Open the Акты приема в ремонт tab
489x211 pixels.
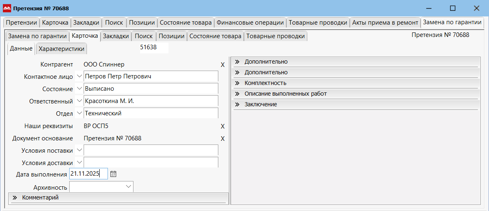point(385,23)
